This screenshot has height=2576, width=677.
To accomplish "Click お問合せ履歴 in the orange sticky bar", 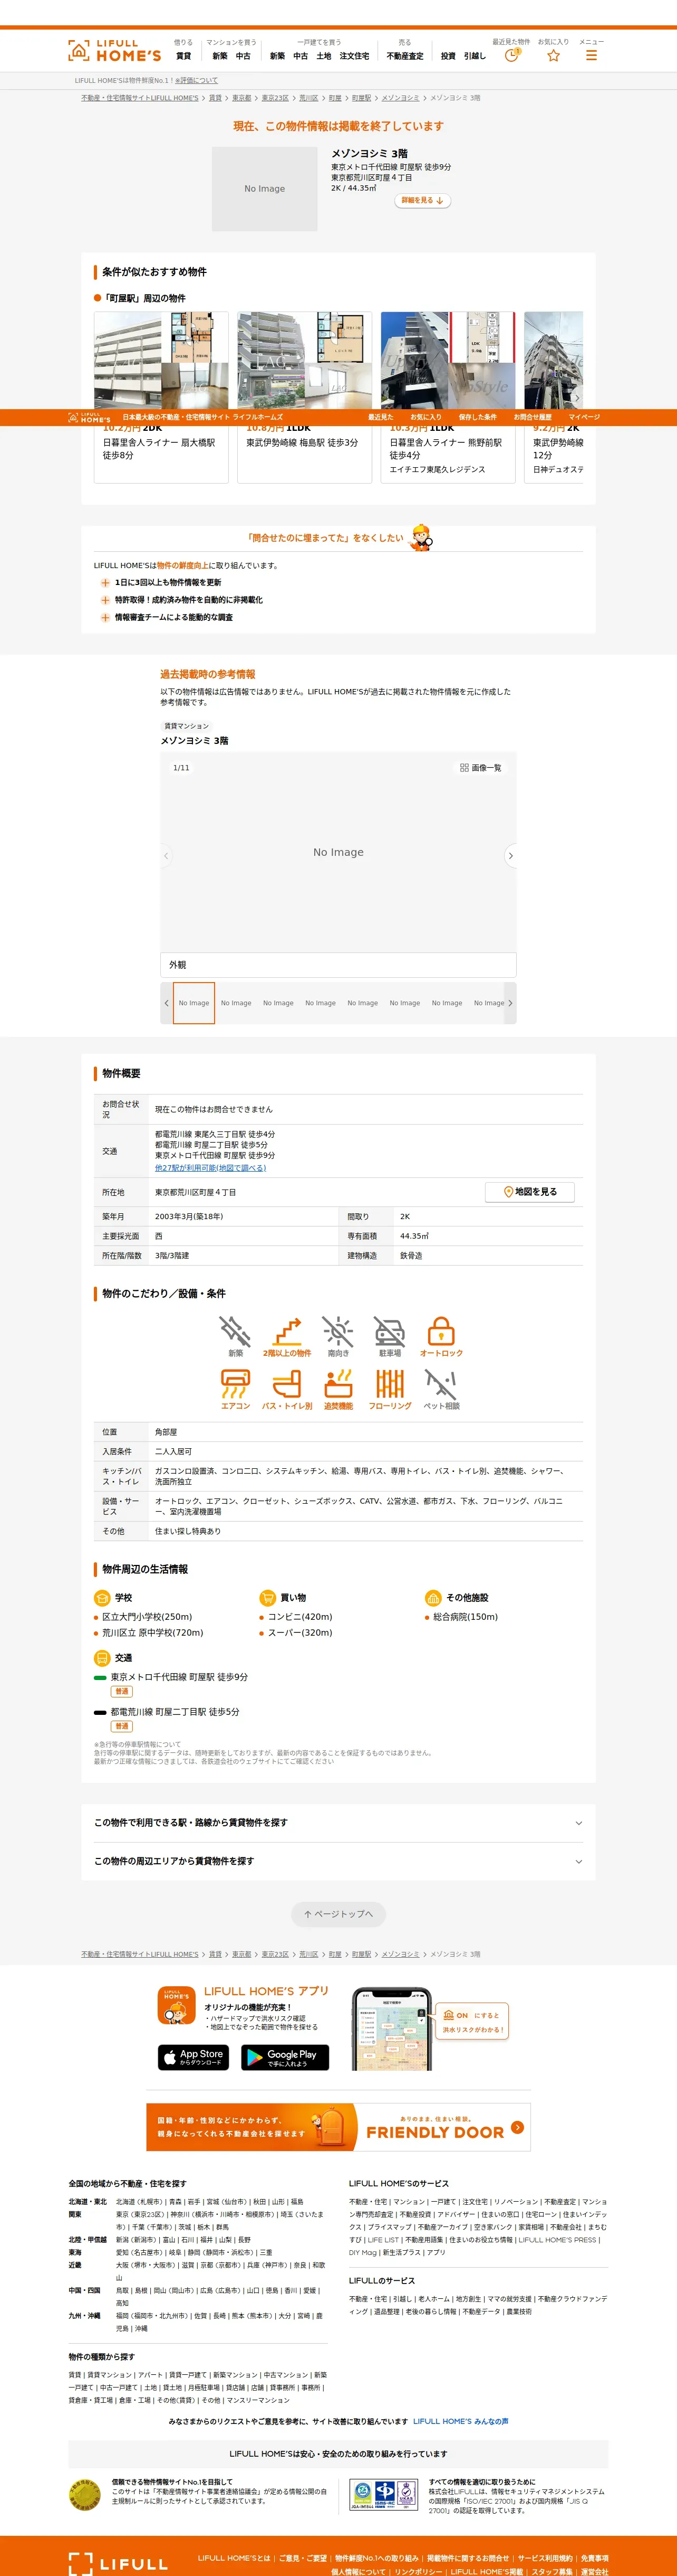I will [x=532, y=417].
